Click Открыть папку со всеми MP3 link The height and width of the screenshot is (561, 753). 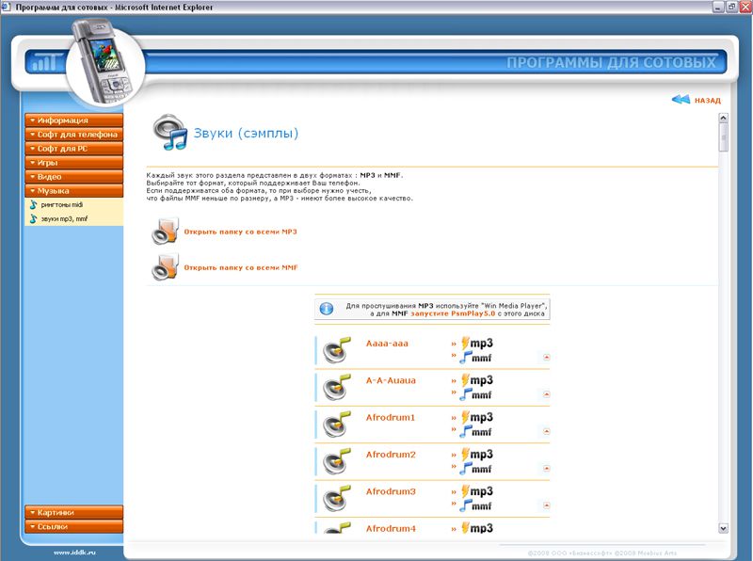tap(240, 232)
